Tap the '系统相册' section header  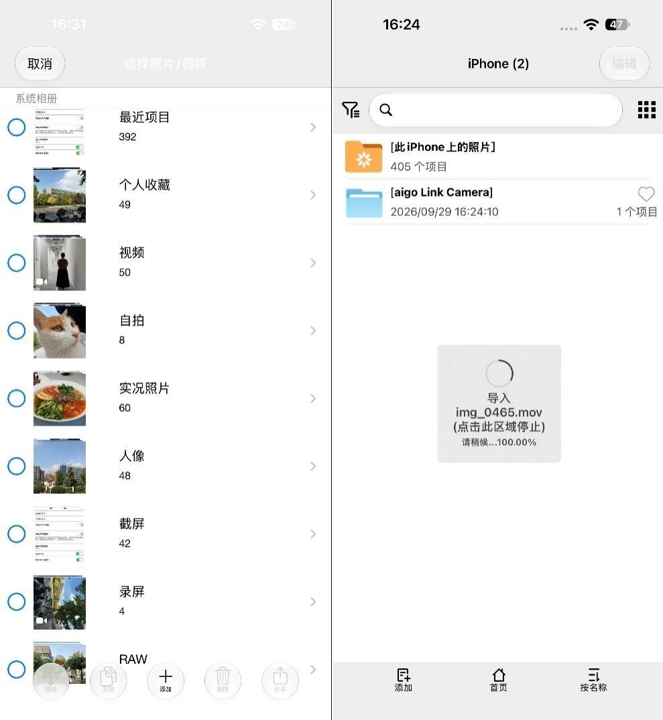tap(36, 99)
